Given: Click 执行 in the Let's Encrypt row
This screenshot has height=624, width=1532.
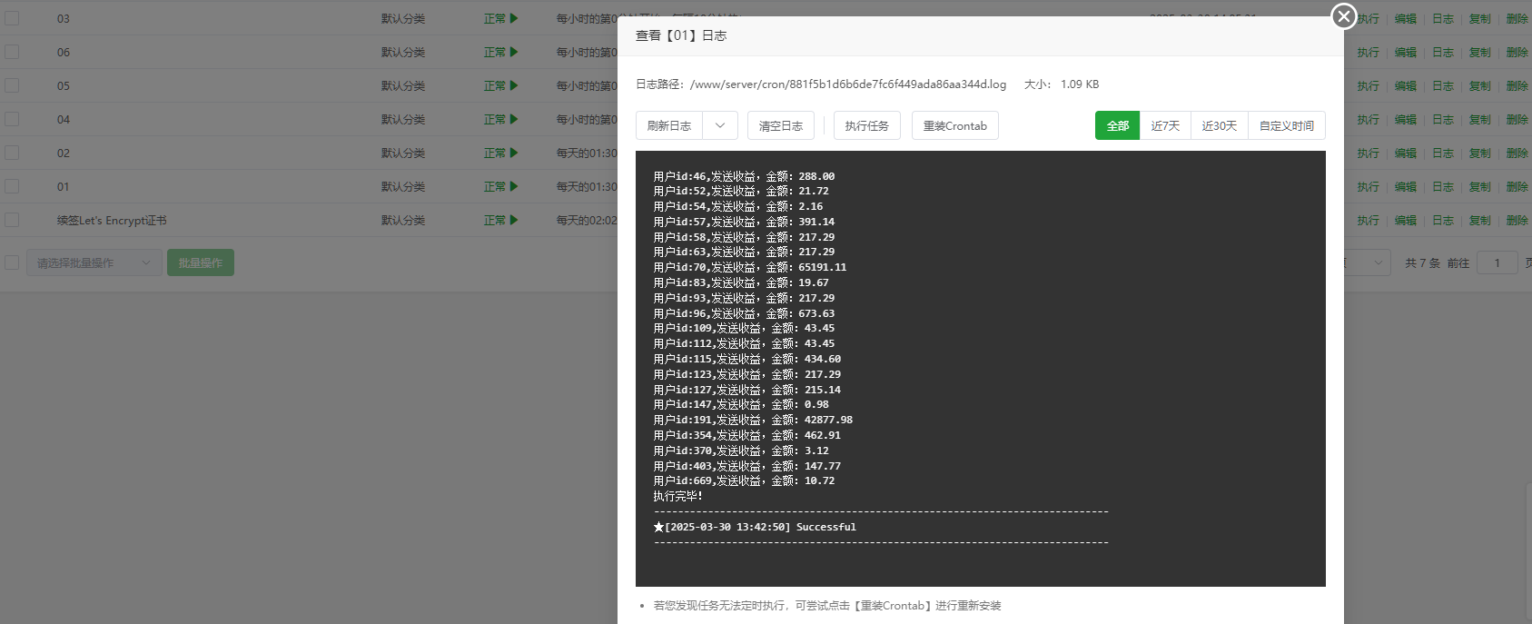Looking at the screenshot, I should [x=1369, y=220].
